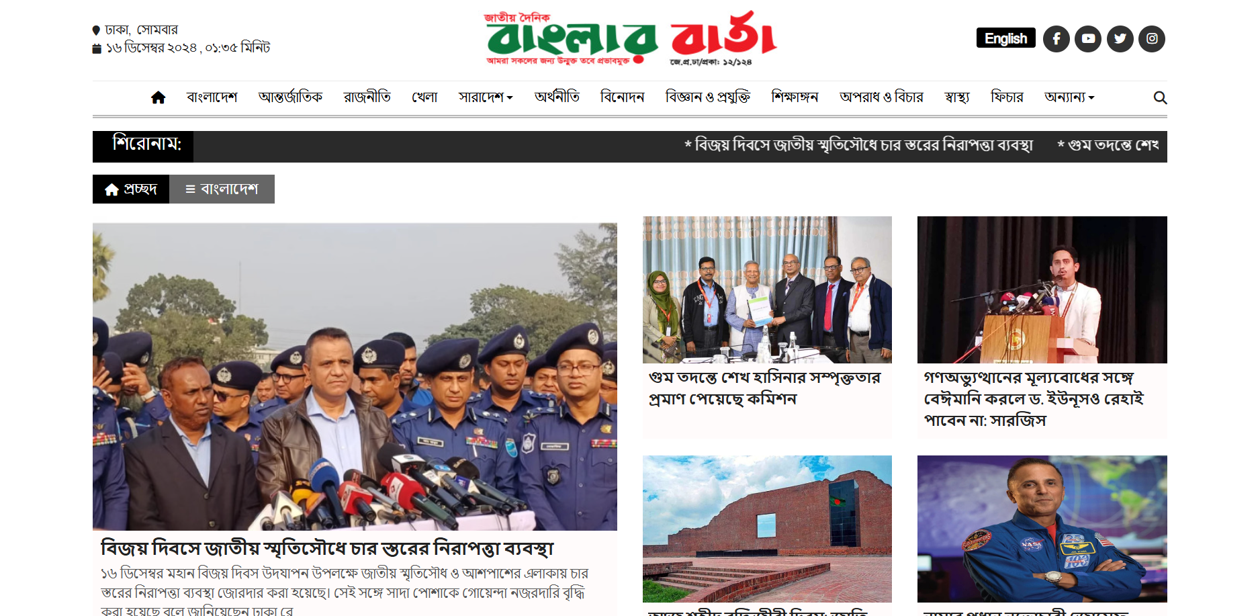Select the বিজ্ঞান ও প্রযুক্তি menu item
1260x616 pixels.
708,97
